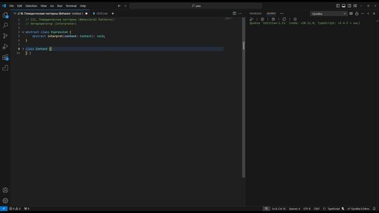This screenshot has height=213, width=379.
Task: Click Ln 8, Col 16 cursor position
Action: [278, 209]
